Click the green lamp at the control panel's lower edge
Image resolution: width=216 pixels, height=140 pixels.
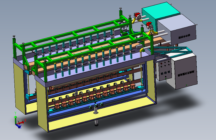[x=166, y=78]
